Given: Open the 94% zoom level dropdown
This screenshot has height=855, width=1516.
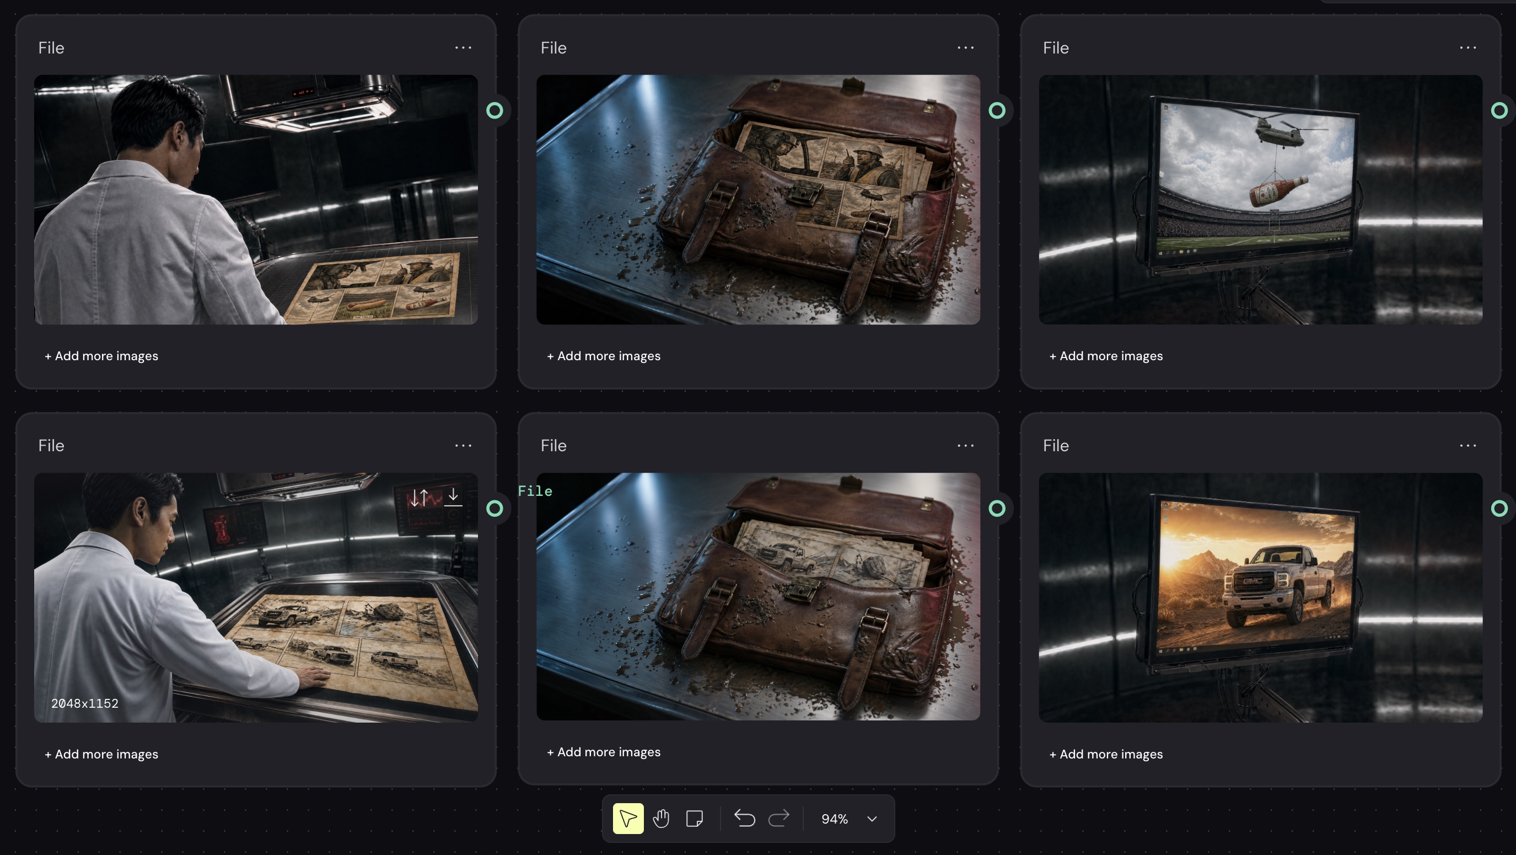Looking at the screenshot, I should point(849,819).
